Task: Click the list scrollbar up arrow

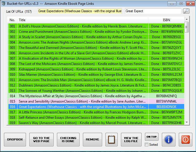Action: tap(187, 19)
